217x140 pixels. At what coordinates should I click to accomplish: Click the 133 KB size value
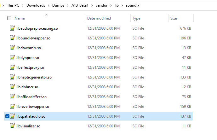pyautogui.click(x=186, y=77)
